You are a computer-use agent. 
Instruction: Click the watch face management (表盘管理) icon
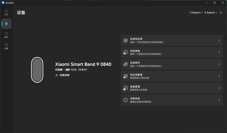(125, 88)
